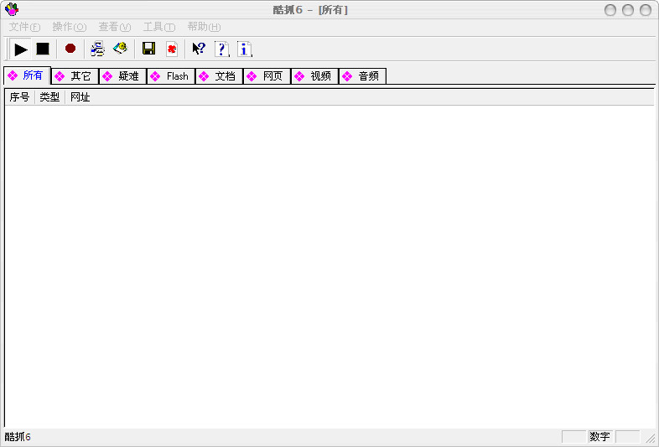Click the app hand icon in title bar
659x447 pixels.
pos(12,9)
